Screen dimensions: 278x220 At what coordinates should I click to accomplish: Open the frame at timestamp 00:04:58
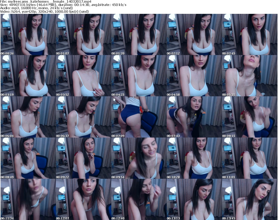point(194,76)
